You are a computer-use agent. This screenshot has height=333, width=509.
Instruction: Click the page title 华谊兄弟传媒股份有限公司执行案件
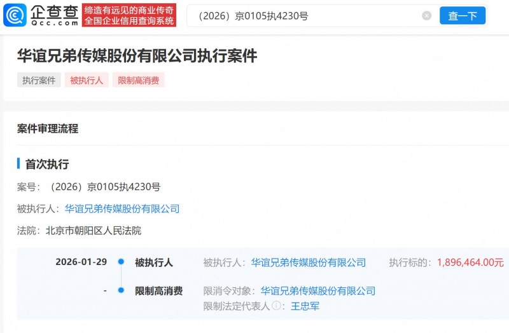point(137,55)
